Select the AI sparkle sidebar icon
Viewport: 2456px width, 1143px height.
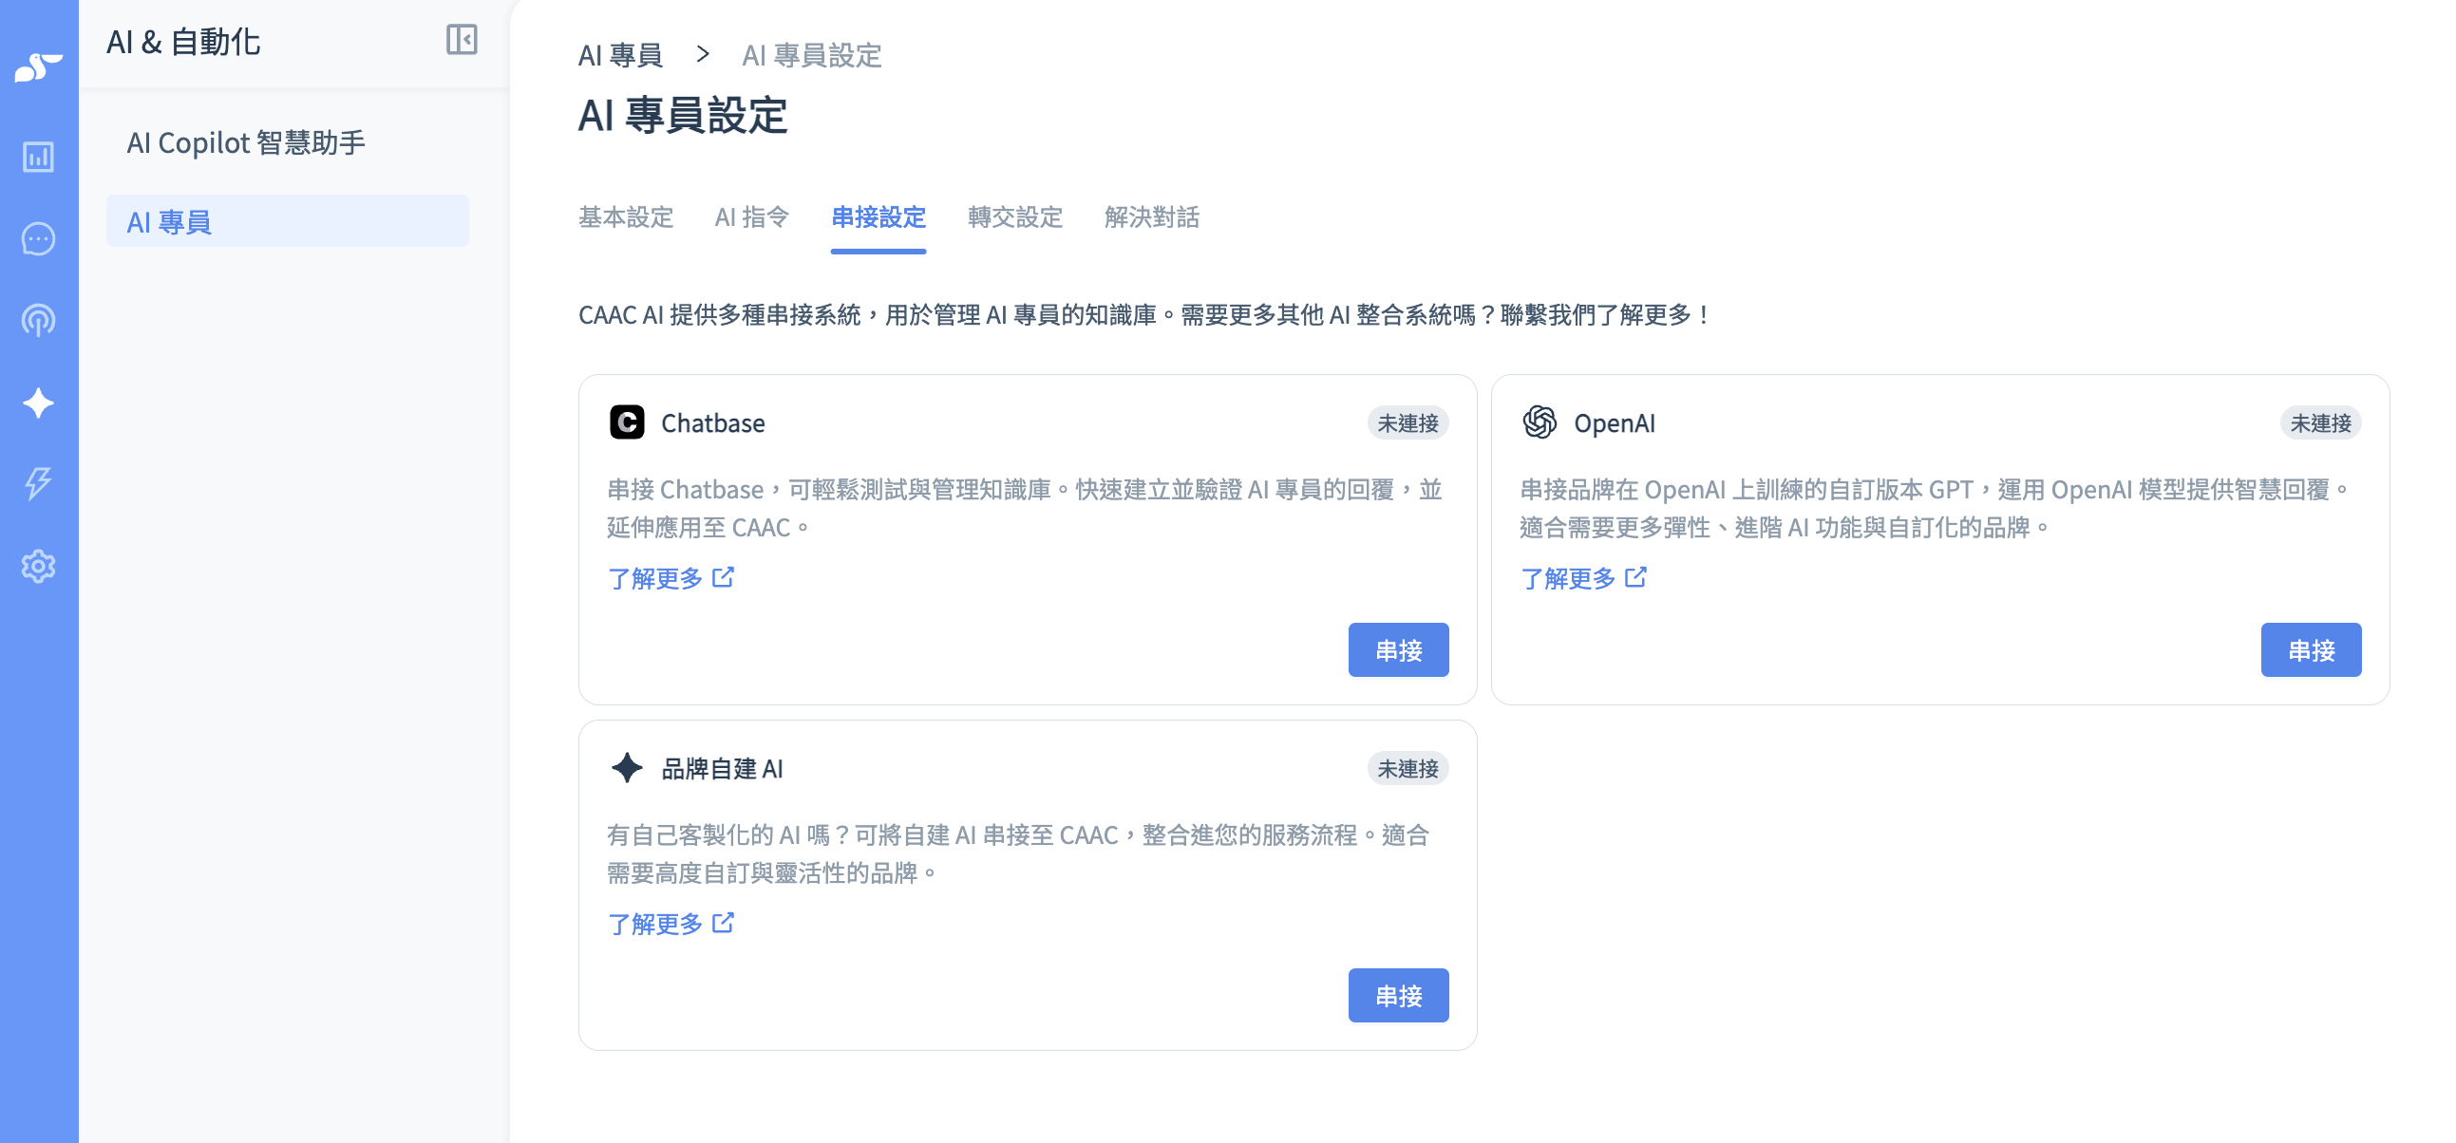pyautogui.click(x=38, y=403)
